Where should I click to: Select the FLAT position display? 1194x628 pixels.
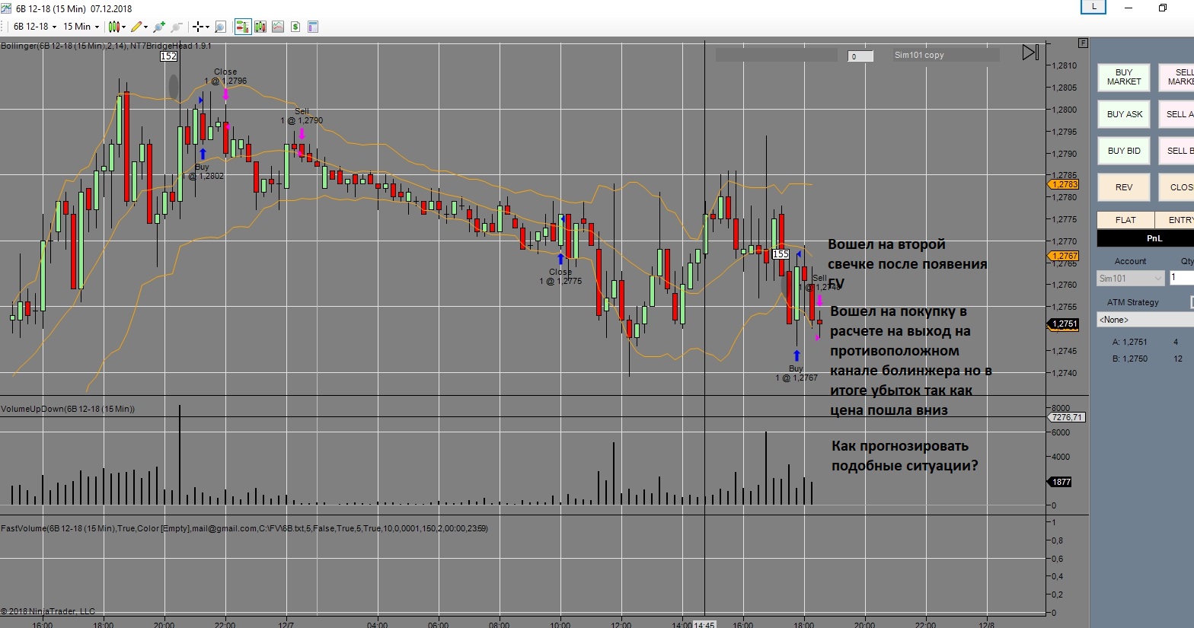(x=1125, y=220)
